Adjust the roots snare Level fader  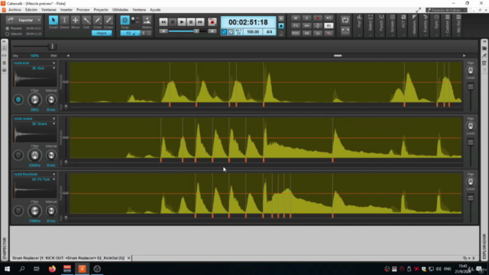click(x=471, y=142)
